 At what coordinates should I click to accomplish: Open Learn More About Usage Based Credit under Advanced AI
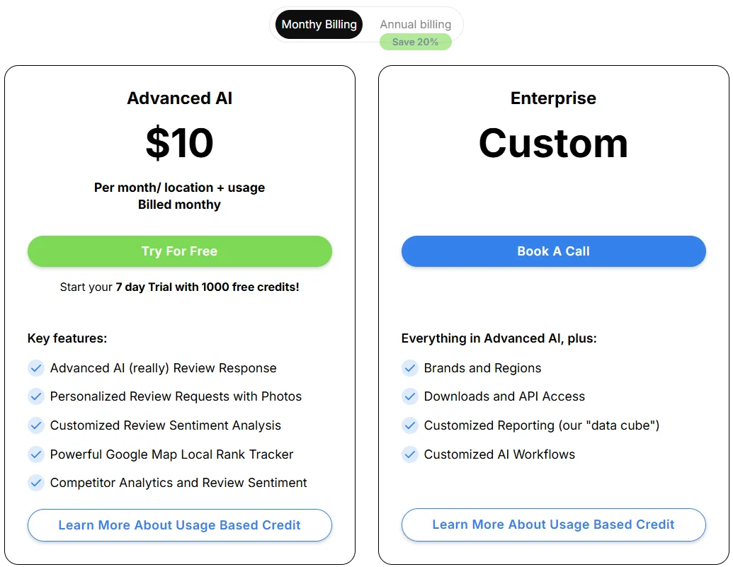(x=179, y=525)
